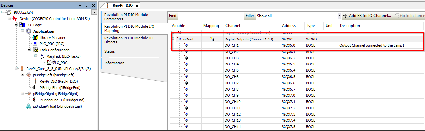Select the piBridgeVirtual network icon
Viewport: 425px width, 131px height.
click(x=29, y=106)
